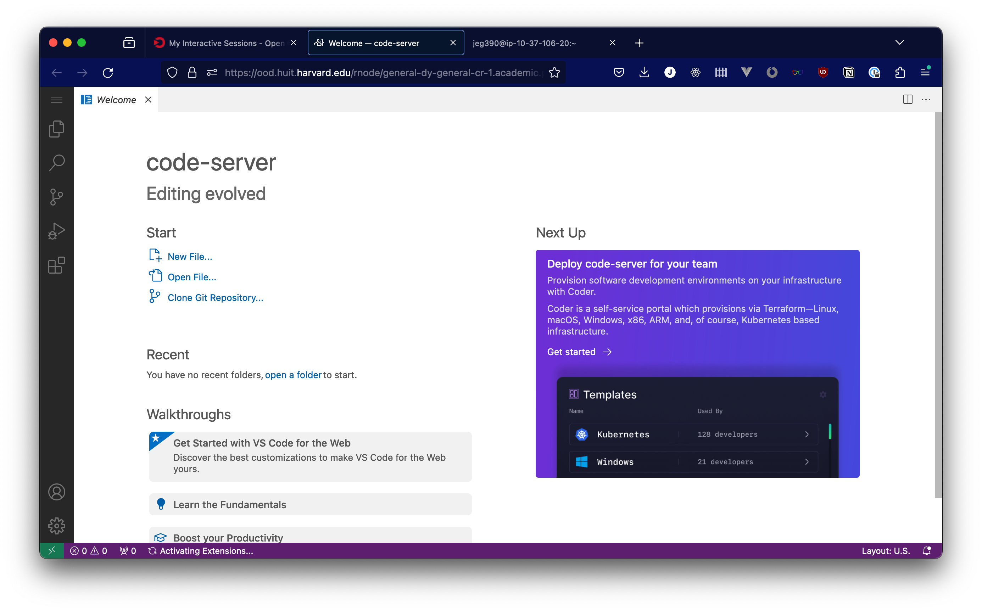The height and width of the screenshot is (611, 982).
Task: Split the editor to the right
Action: (908, 99)
